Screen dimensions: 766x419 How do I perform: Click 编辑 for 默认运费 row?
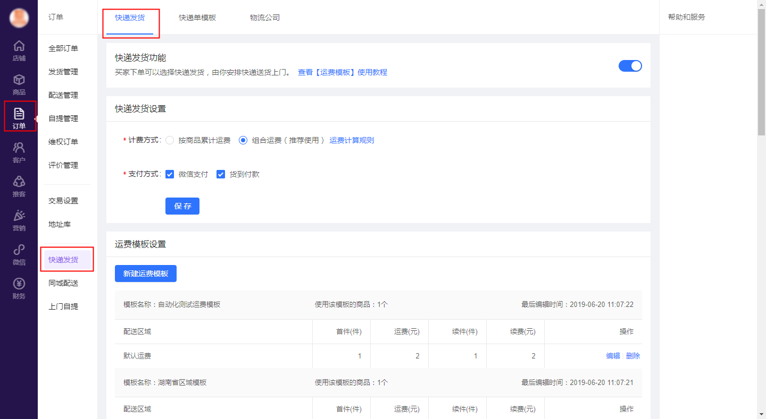coord(613,356)
